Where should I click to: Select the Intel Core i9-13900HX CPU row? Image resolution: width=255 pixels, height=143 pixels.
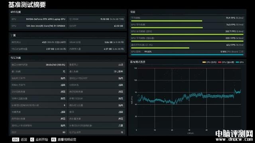(39, 26)
